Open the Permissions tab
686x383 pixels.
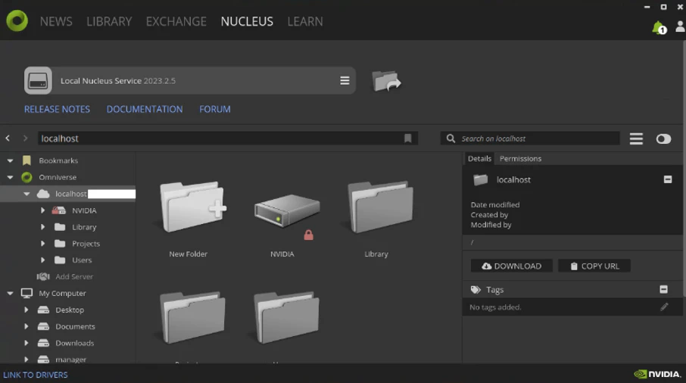click(x=520, y=159)
